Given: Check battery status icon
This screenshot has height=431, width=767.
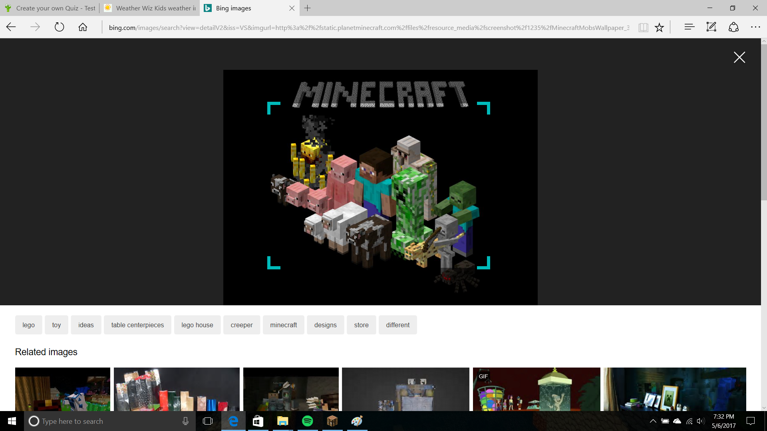Looking at the screenshot, I should point(665,421).
